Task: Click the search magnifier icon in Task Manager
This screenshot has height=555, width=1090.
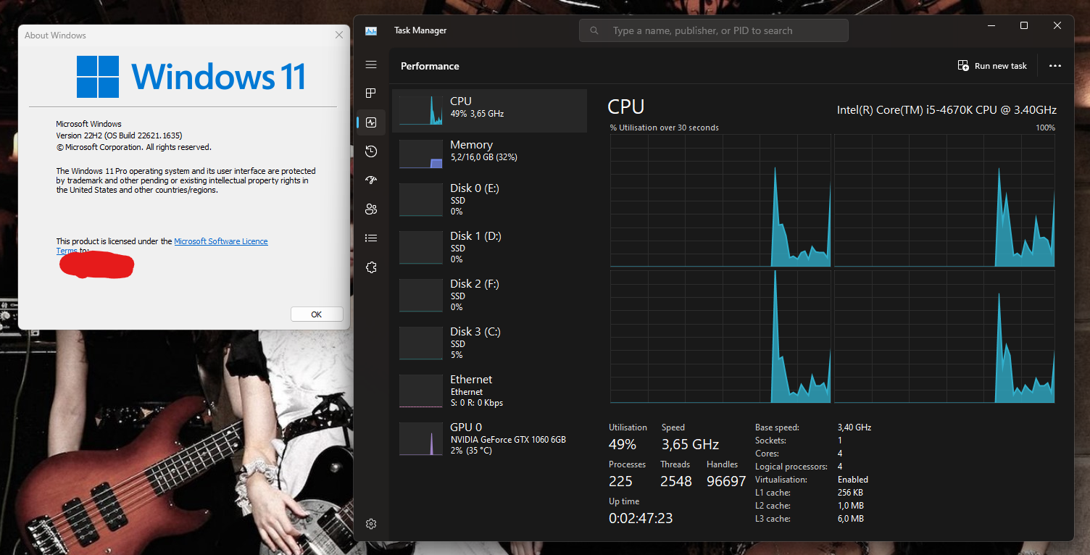Action: [x=594, y=30]
